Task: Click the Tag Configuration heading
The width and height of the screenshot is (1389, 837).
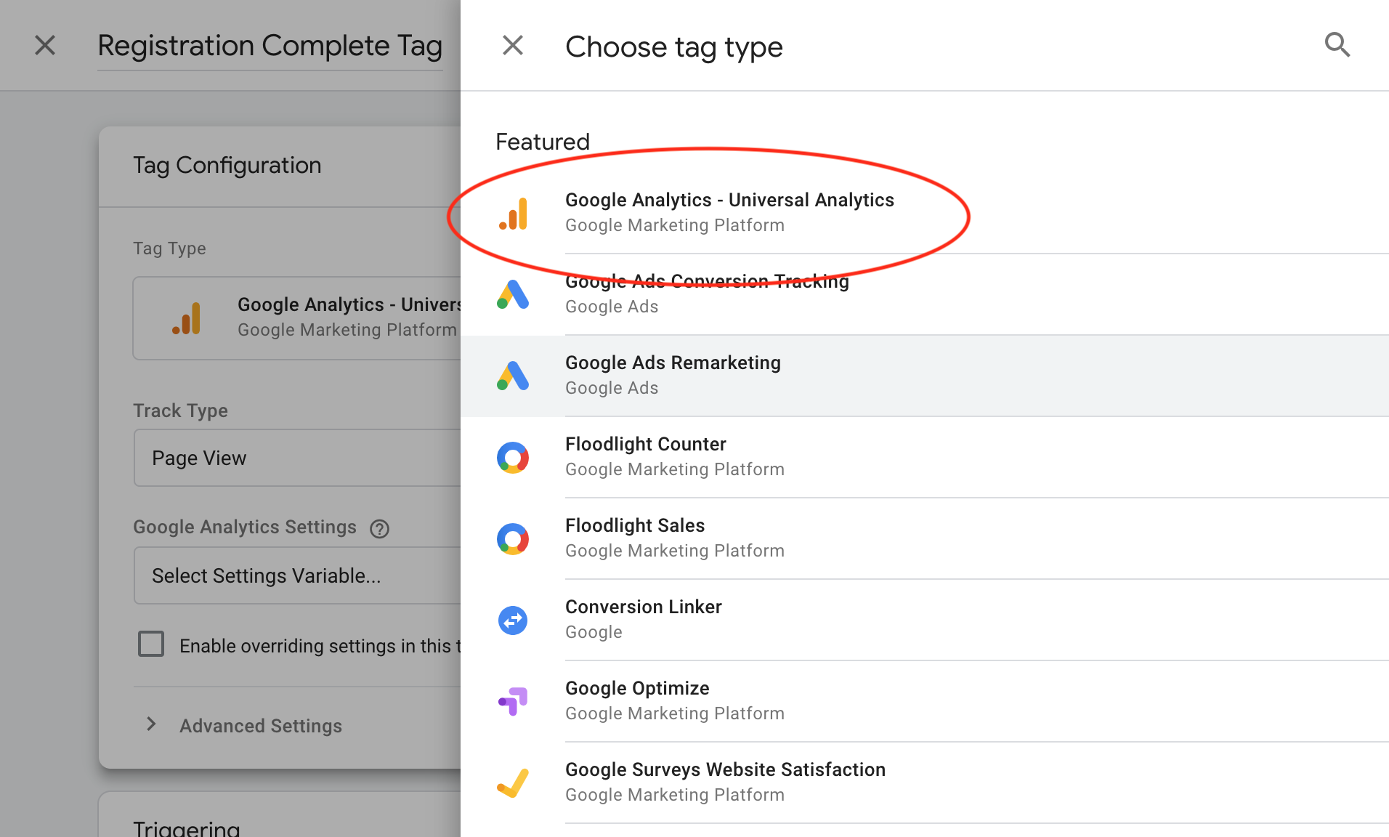Action: point(227,166)
